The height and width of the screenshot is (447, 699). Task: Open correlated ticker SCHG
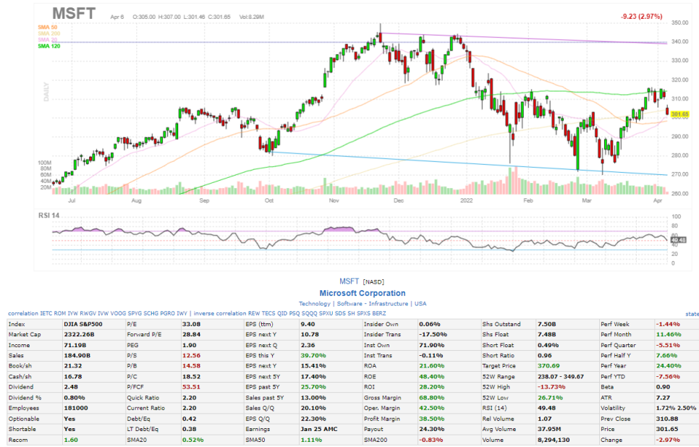click(151, 313)
